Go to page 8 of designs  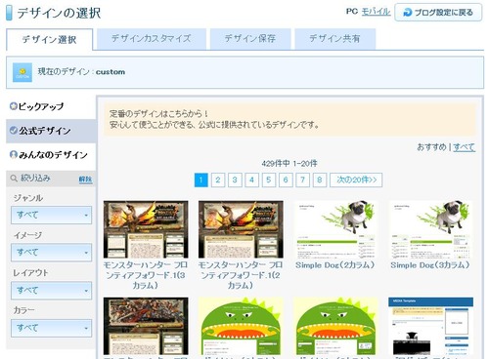[320, 179]
